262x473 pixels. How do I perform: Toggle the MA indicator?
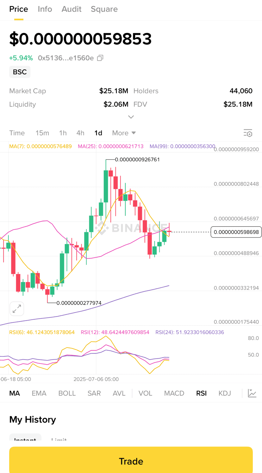coord(15,393)
